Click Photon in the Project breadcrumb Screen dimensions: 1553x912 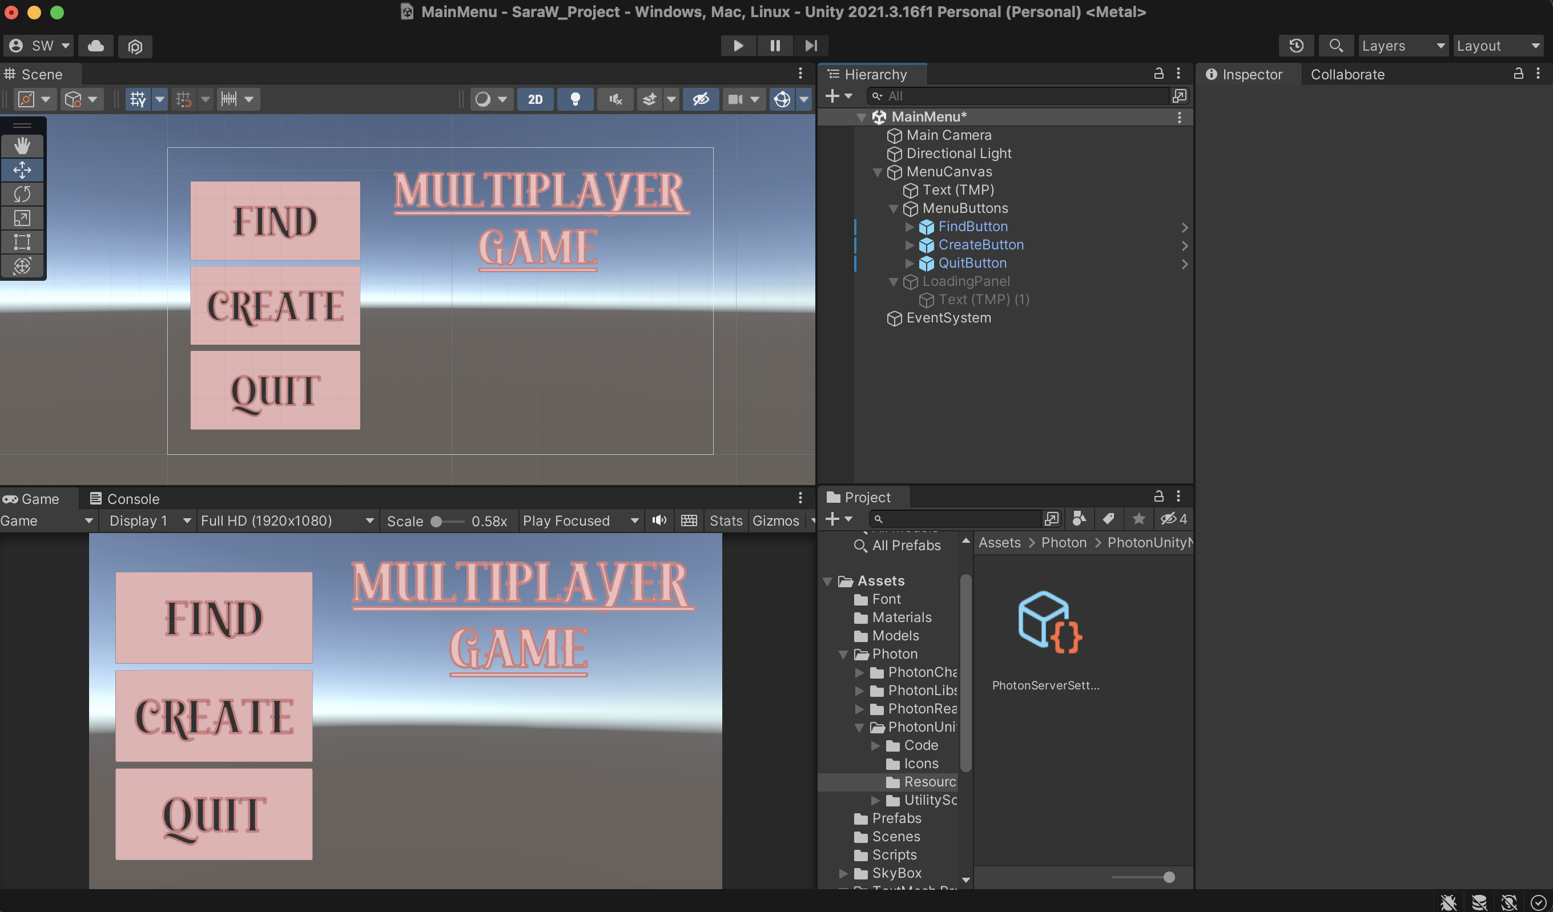(x=1064, y=542)
